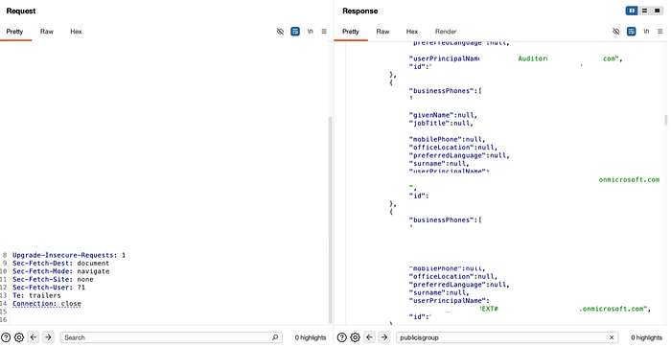
Task: Open help icon beside Request search
Action: click(6, 337)
